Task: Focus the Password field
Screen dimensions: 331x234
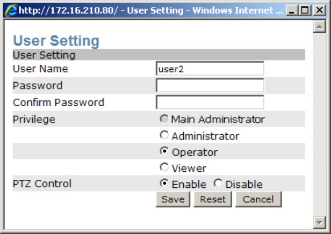Action: [x=210, y=86]
